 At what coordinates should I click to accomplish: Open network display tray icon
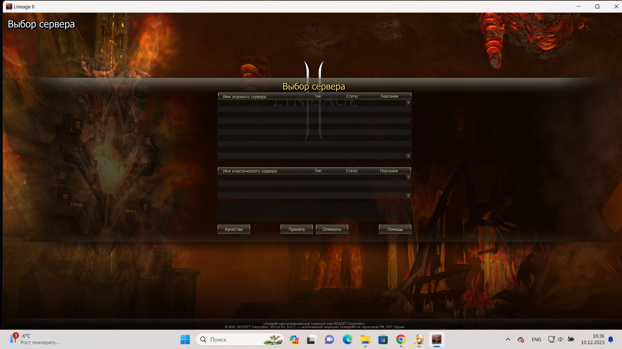click(x=551, y=339)
